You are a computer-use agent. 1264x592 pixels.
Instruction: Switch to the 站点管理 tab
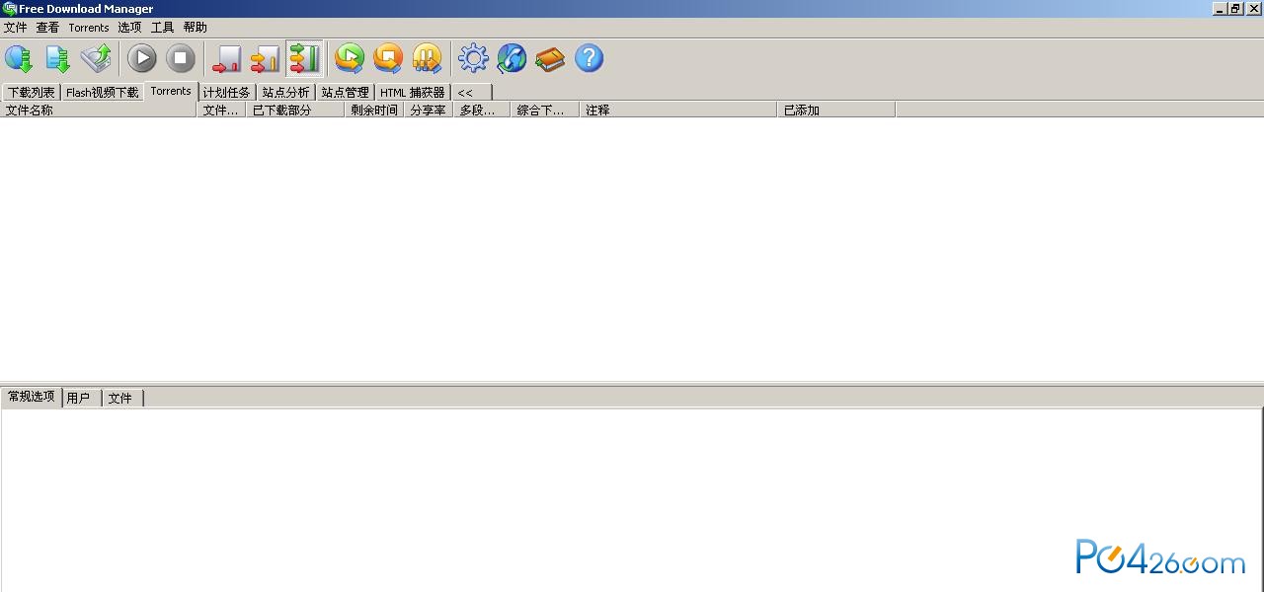346,93
